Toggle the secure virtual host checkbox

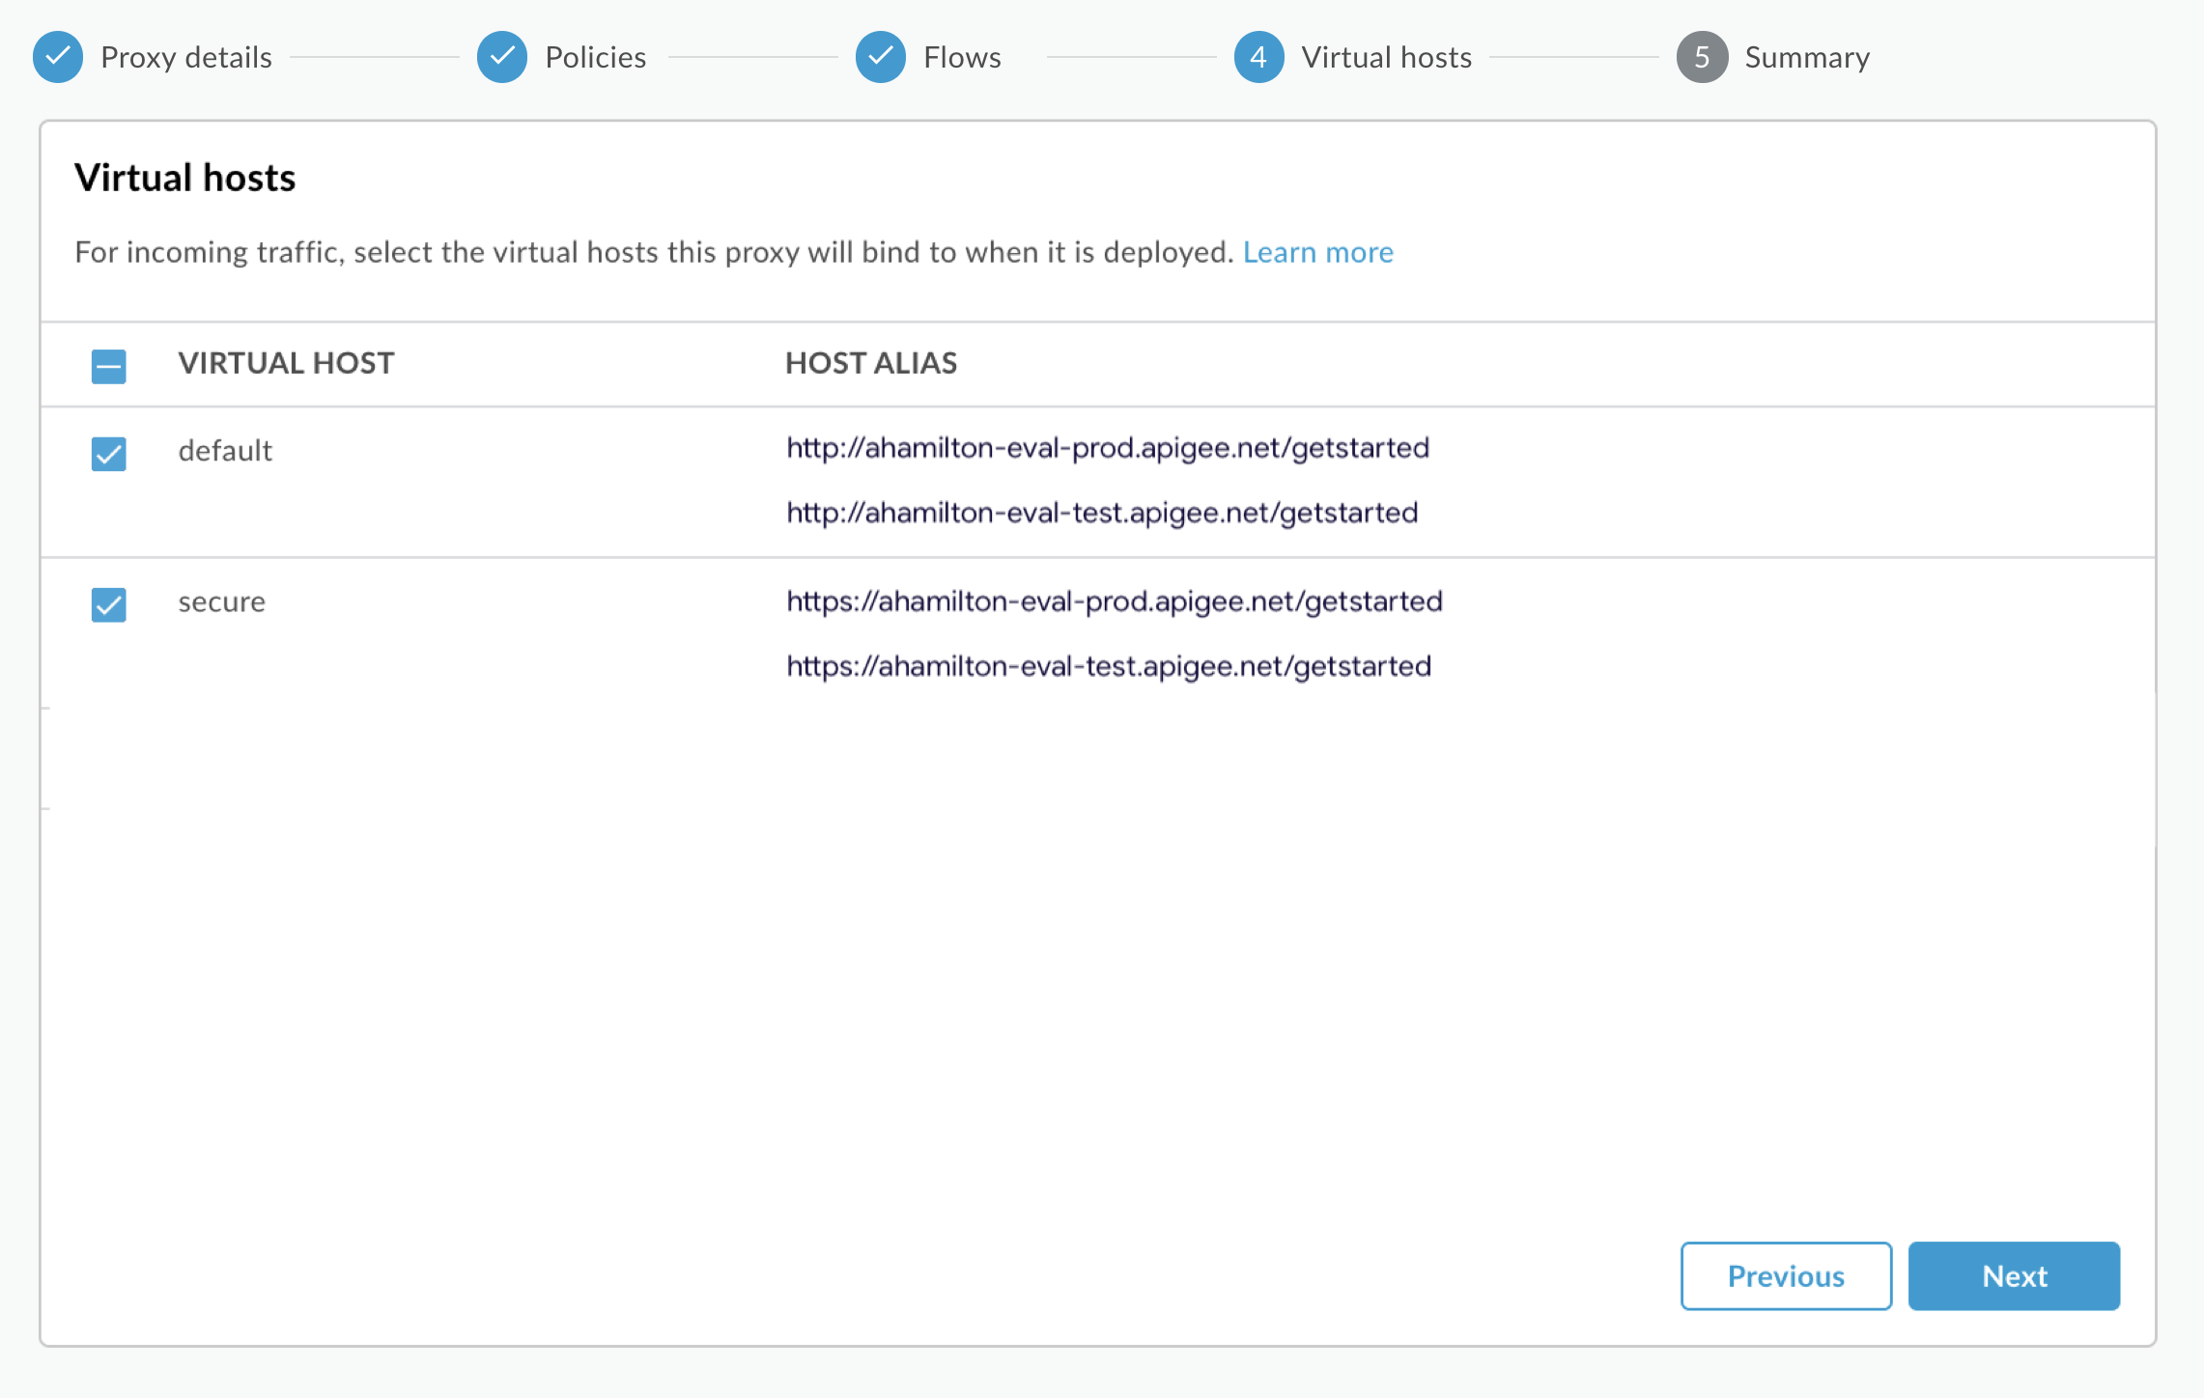(109, 603)
